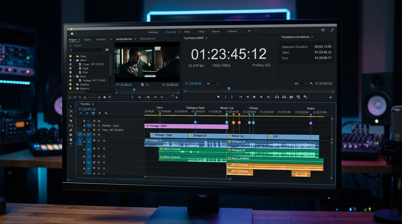Select the Slip tool
402x224 pixels.
tap(71, 125)
